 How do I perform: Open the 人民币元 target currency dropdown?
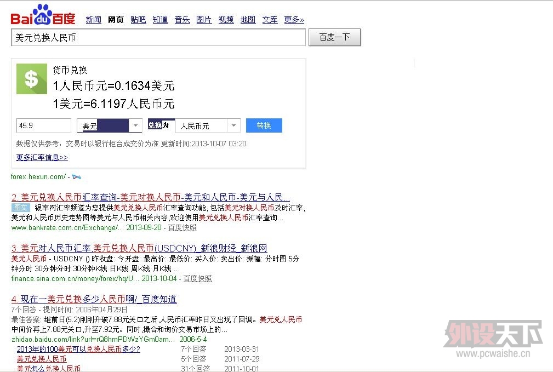tap(208, 125)
